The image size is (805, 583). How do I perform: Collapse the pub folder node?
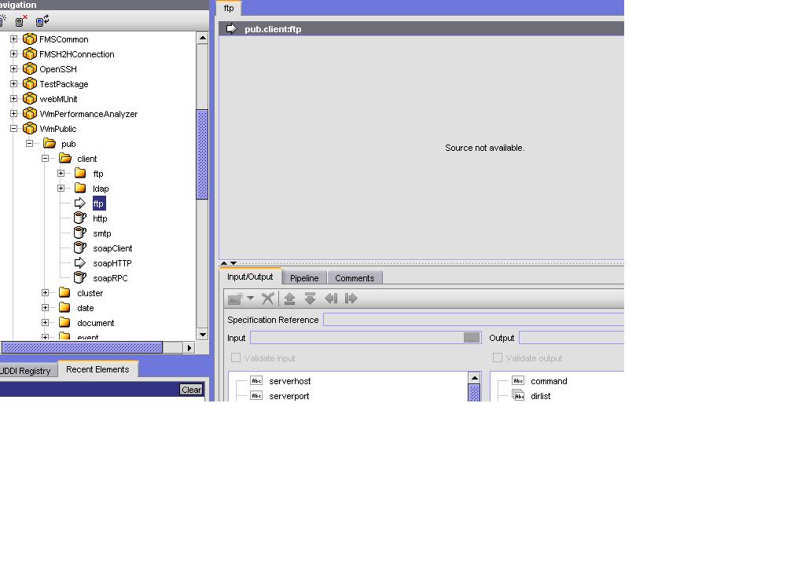(30, 143)
